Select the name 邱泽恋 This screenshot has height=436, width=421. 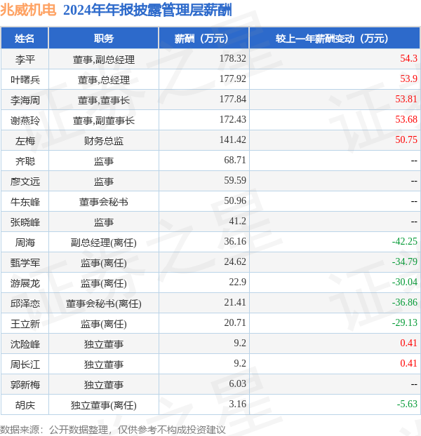tap(25, 304)
